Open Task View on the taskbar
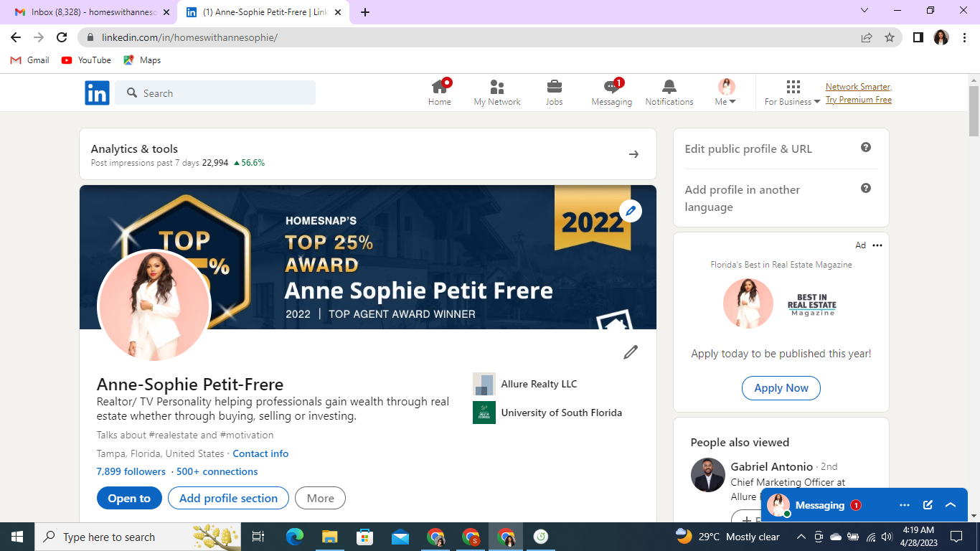 [x=258, y=537]
